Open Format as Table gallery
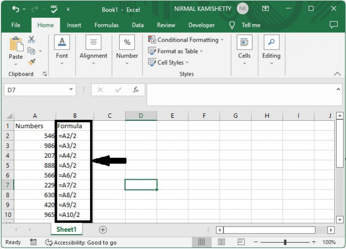The image size is (346, 249). pos(175,51)
